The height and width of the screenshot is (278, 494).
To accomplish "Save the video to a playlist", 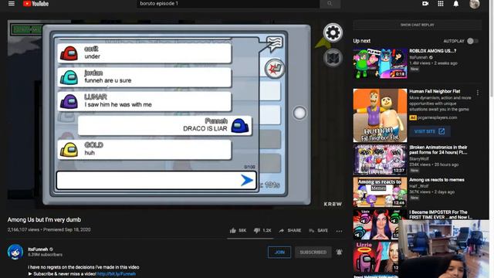I will [318, 231].
